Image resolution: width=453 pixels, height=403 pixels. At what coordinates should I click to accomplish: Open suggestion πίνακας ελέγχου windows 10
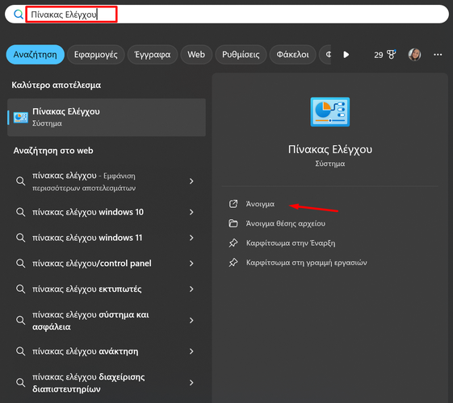107,212
